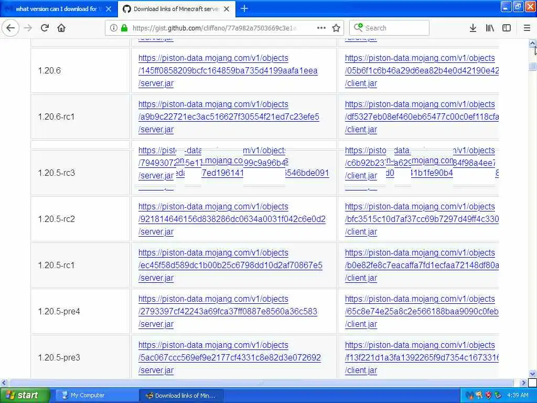Close the 'Download links of Minecraft' tab
Screen dimensions: 537x403
pos(227,9)
